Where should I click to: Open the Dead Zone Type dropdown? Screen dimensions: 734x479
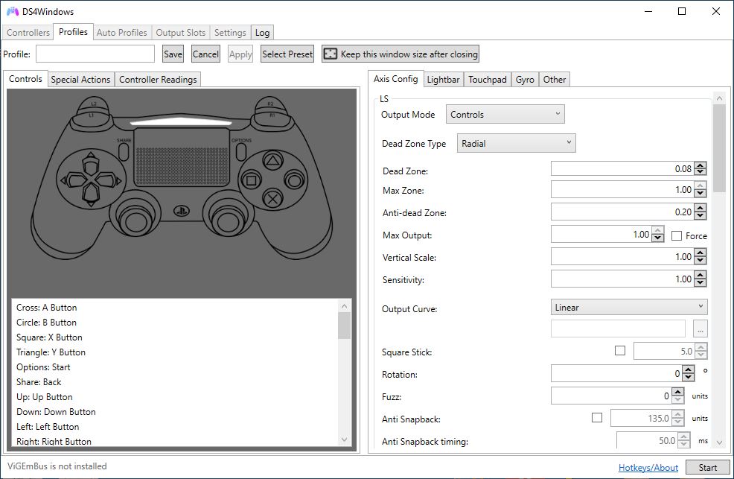click(517, 143)
